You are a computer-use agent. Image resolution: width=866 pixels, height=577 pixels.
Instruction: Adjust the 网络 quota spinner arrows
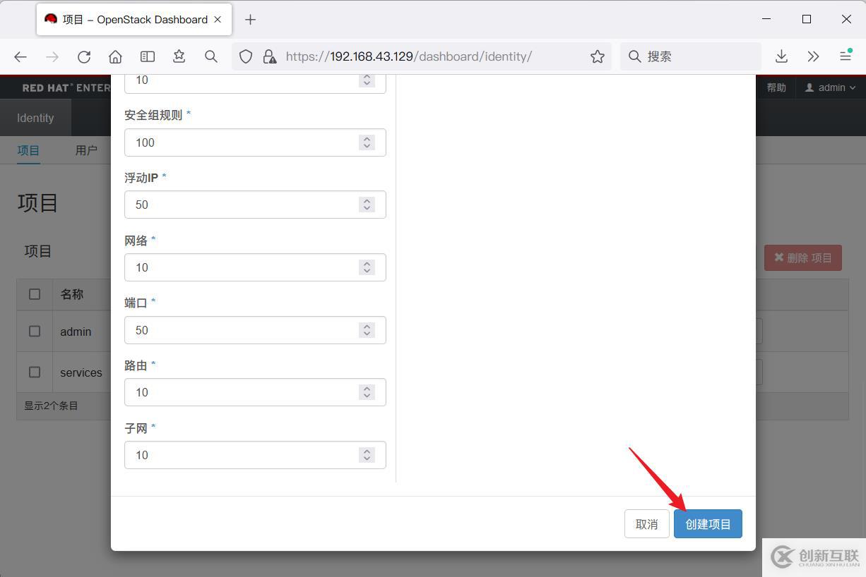pos(367,267)
